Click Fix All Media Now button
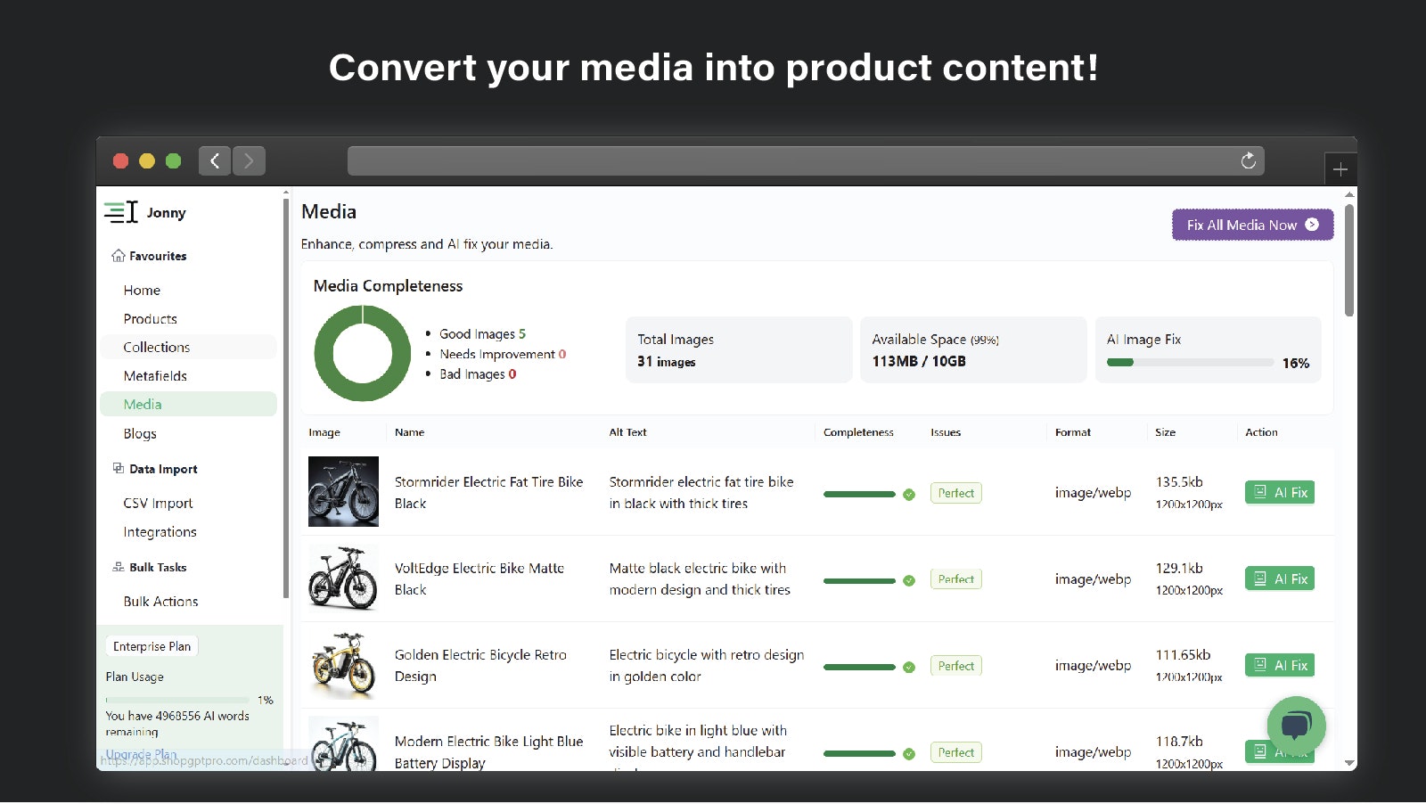This screenshot has height=804, width=1426. [1252, 225]
